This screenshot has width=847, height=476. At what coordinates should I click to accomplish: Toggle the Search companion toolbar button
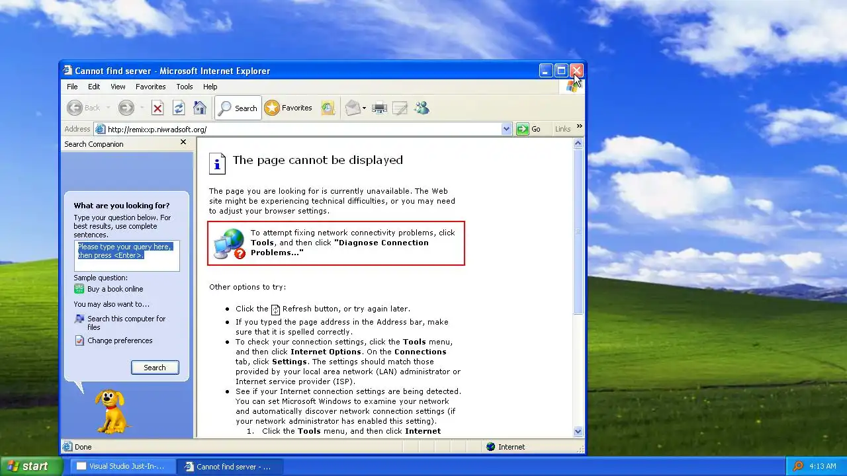238,108
